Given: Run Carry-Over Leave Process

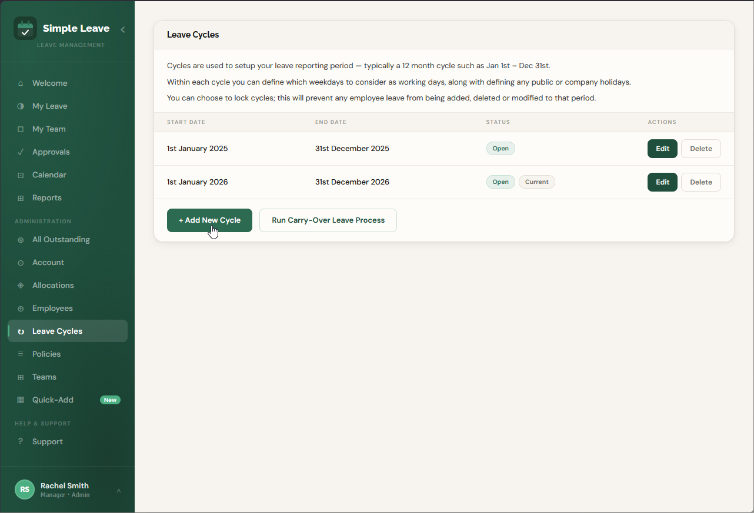Looking at the screenshot, I should click(x=328, y=220).
